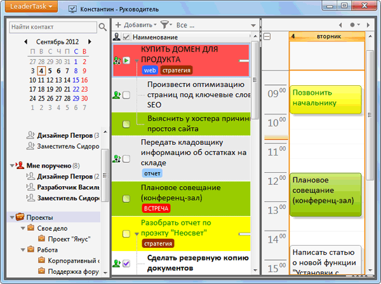Collapse the Проекты tree node
Screen dimensions: 381x284
click(x=12, y=217)
